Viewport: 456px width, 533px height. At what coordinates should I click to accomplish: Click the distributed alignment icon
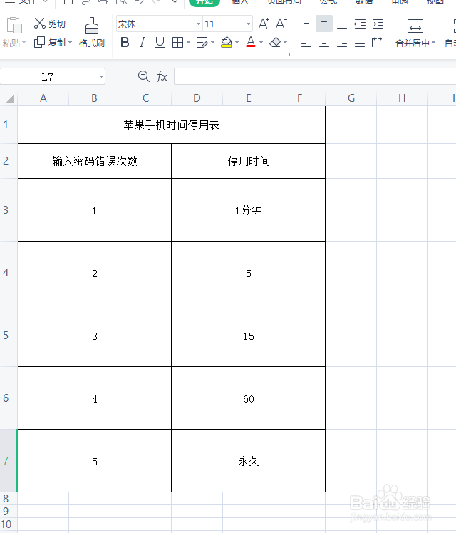point(378,43)
